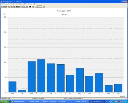Click the status bar 'Trainingsjahr: 2005' entry

[x=5, y=99]
